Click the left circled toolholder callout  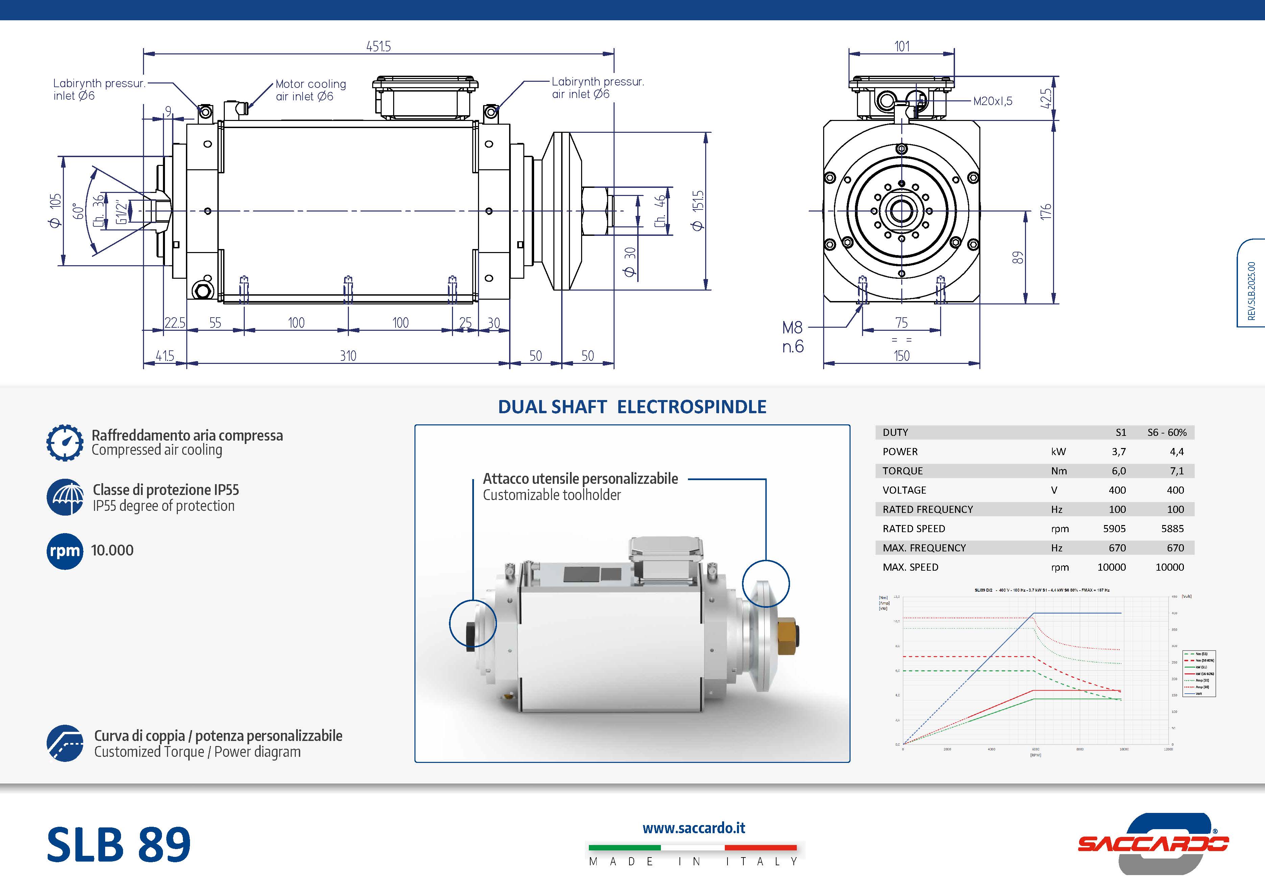(x=473, y=623)
